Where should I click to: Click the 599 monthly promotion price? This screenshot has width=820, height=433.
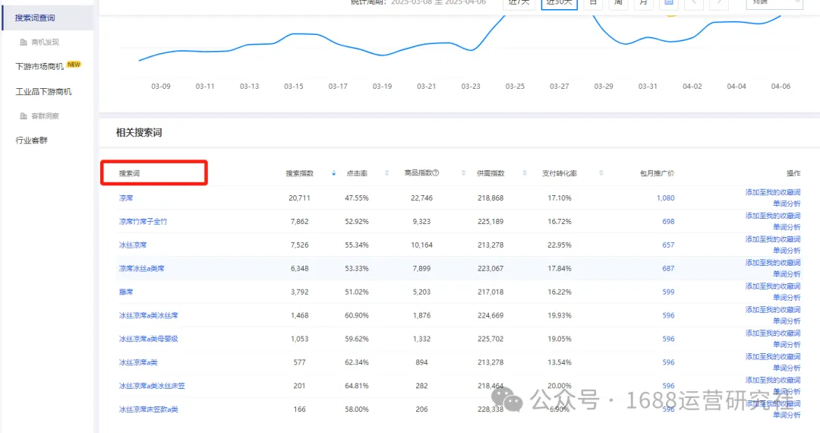coord(668,292)
